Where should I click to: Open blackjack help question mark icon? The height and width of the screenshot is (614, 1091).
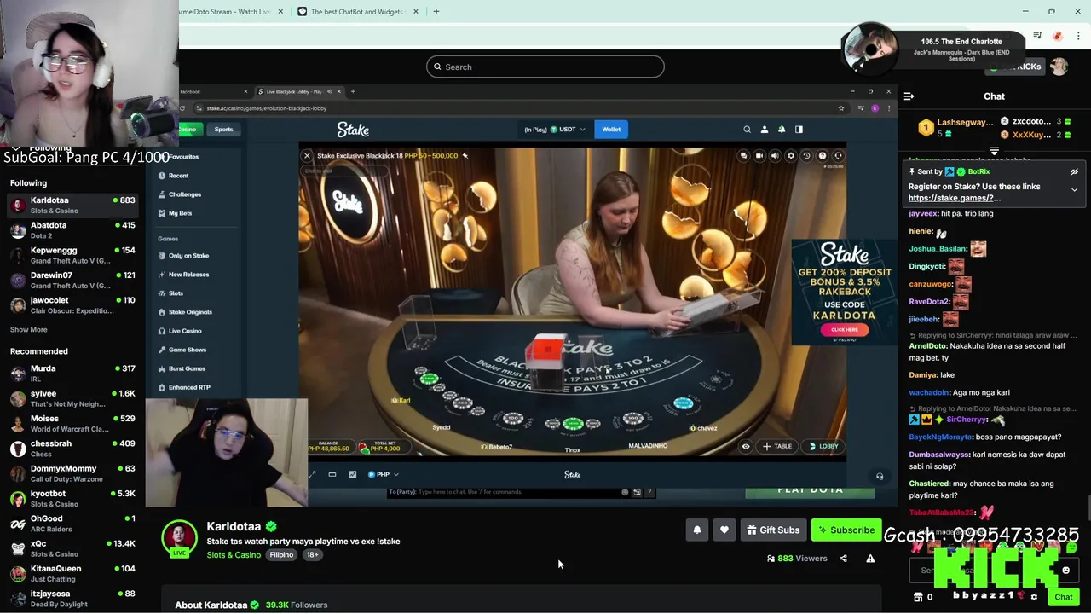823,156
